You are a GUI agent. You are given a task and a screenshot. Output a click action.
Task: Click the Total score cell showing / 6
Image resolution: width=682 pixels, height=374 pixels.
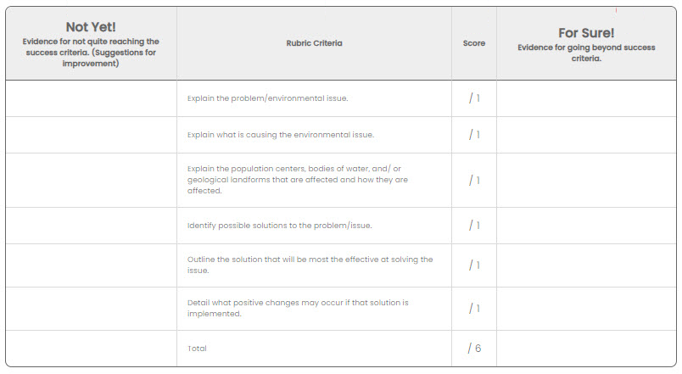474,349
